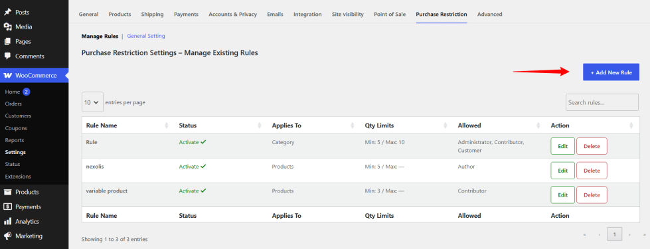
Task: Sort by Qty Limits column arrows
Action: point(446,125)
